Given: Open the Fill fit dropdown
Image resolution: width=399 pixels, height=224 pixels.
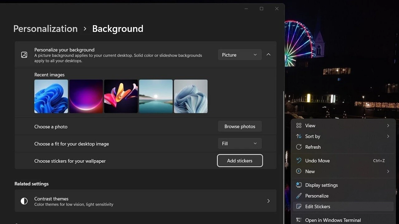Looking at the screenshot, I should pos(239,143).
